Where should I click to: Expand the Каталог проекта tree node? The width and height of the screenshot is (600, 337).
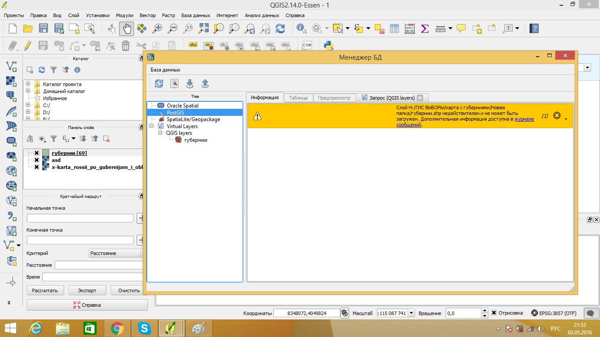tap(28, 84)
